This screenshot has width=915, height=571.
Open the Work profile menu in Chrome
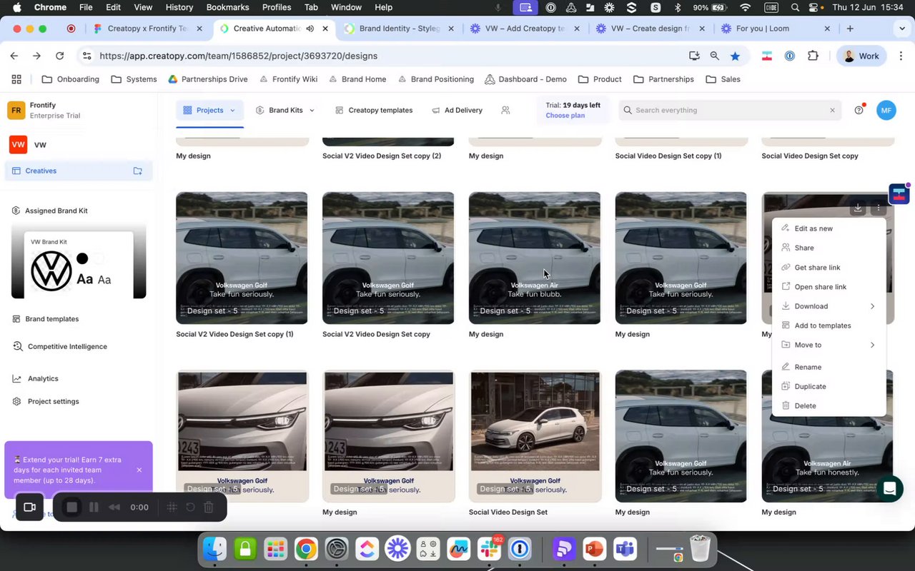[861, 56]
